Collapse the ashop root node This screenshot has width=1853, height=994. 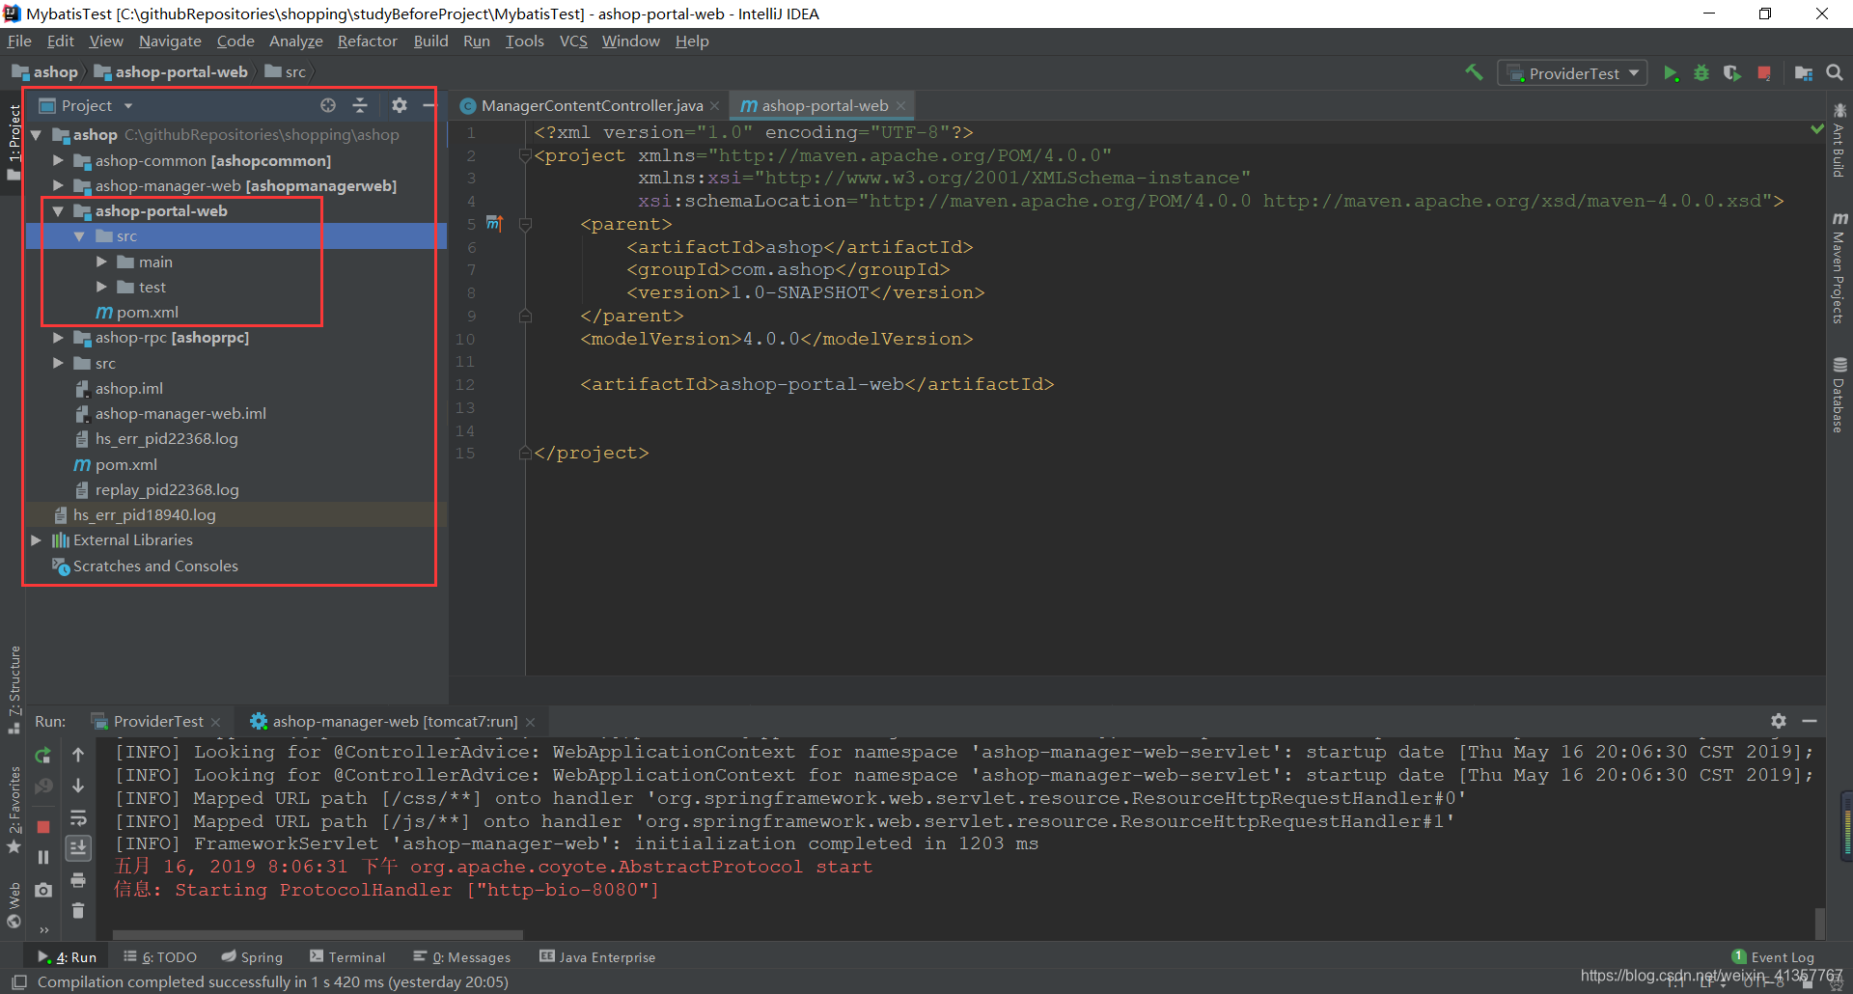tap(37, 135)
